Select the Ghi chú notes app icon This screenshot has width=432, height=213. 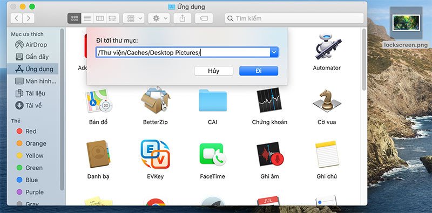(x=327, y=154)
